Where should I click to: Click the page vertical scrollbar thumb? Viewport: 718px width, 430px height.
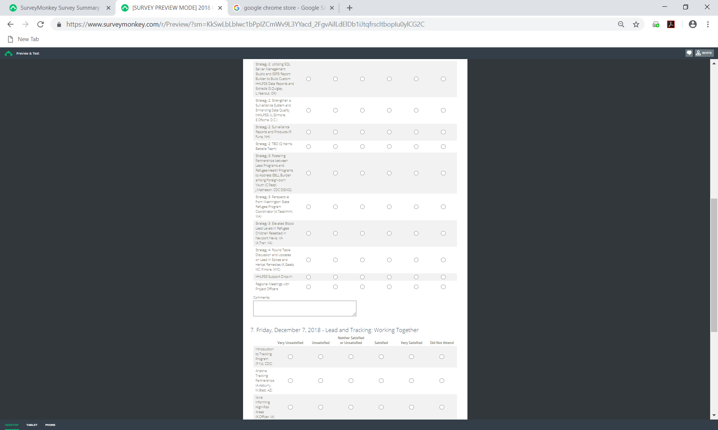714,265
